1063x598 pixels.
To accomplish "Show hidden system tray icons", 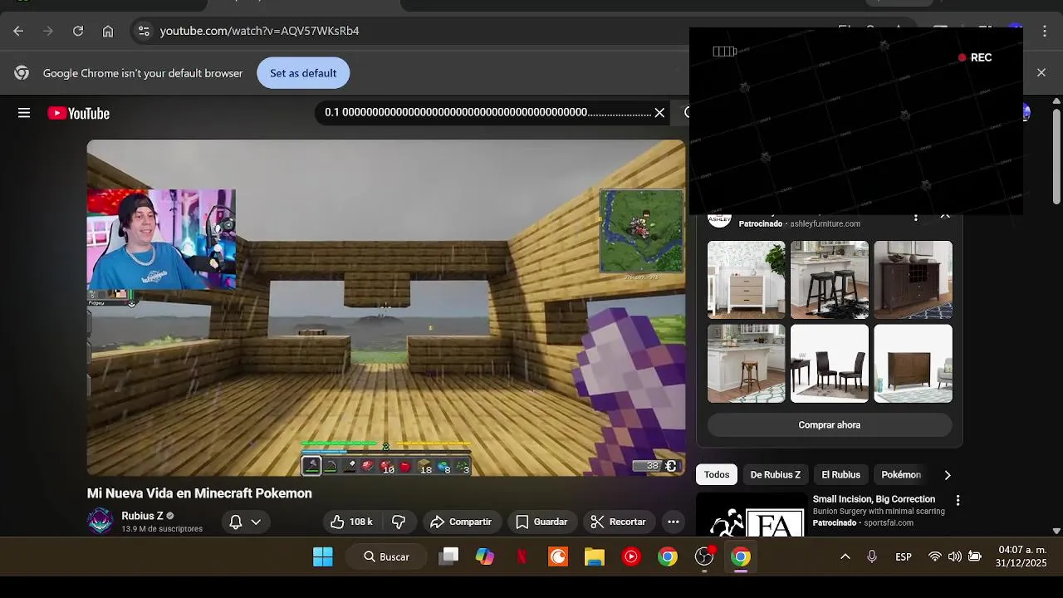I will pos(845,556).
